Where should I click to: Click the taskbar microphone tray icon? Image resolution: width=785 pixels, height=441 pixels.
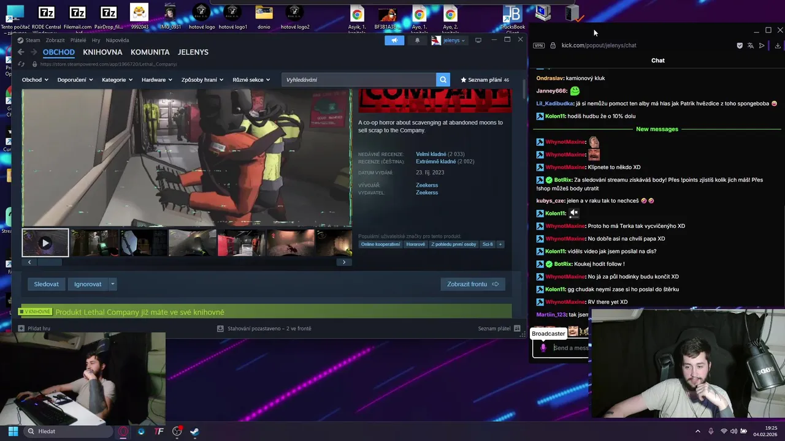(711, 431)
